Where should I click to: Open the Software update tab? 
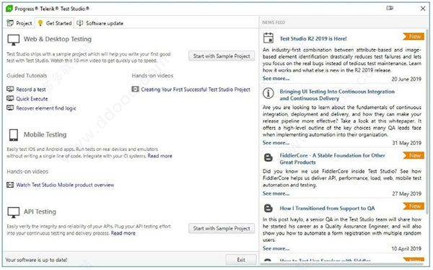[100, 23]
